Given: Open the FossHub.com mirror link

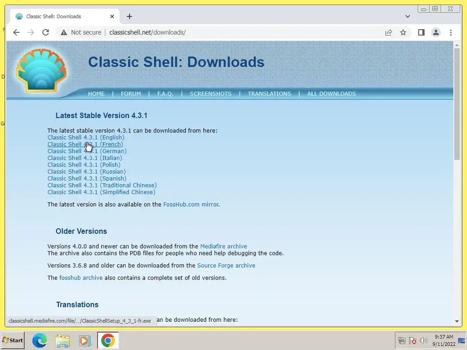Looking at the screenshot, I should (191, 205).
